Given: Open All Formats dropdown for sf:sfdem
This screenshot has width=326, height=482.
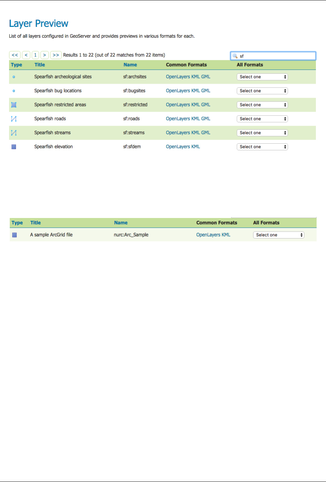Looking at the screenshot, I should (x=262, y=147).
